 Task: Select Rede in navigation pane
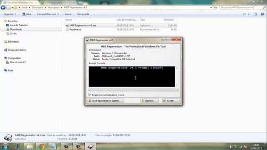pyautogui.click(x=10, y=70)
